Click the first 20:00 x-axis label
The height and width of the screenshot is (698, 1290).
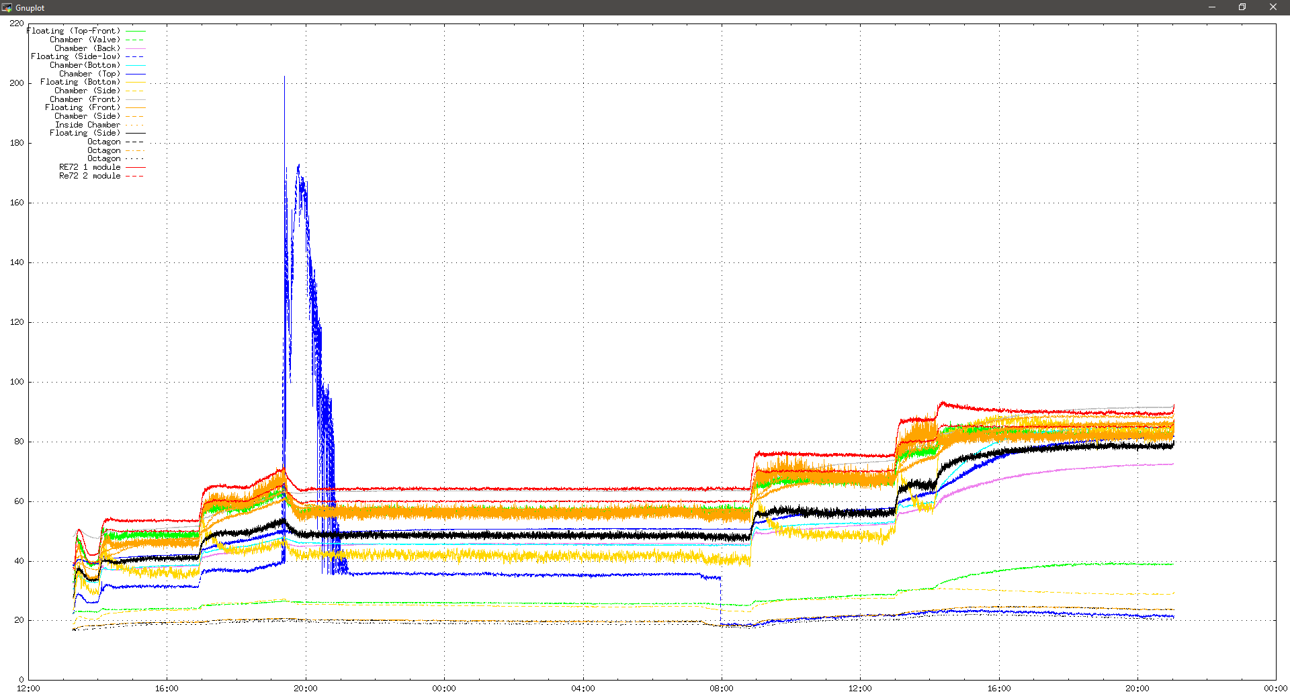(306, 689)
